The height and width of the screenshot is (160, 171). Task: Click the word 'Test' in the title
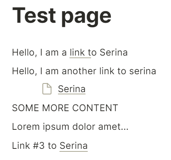pyautogui.click(x=34, y=15)
